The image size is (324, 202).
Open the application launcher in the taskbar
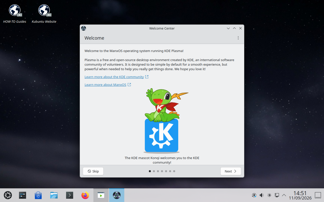coord(8,195)
